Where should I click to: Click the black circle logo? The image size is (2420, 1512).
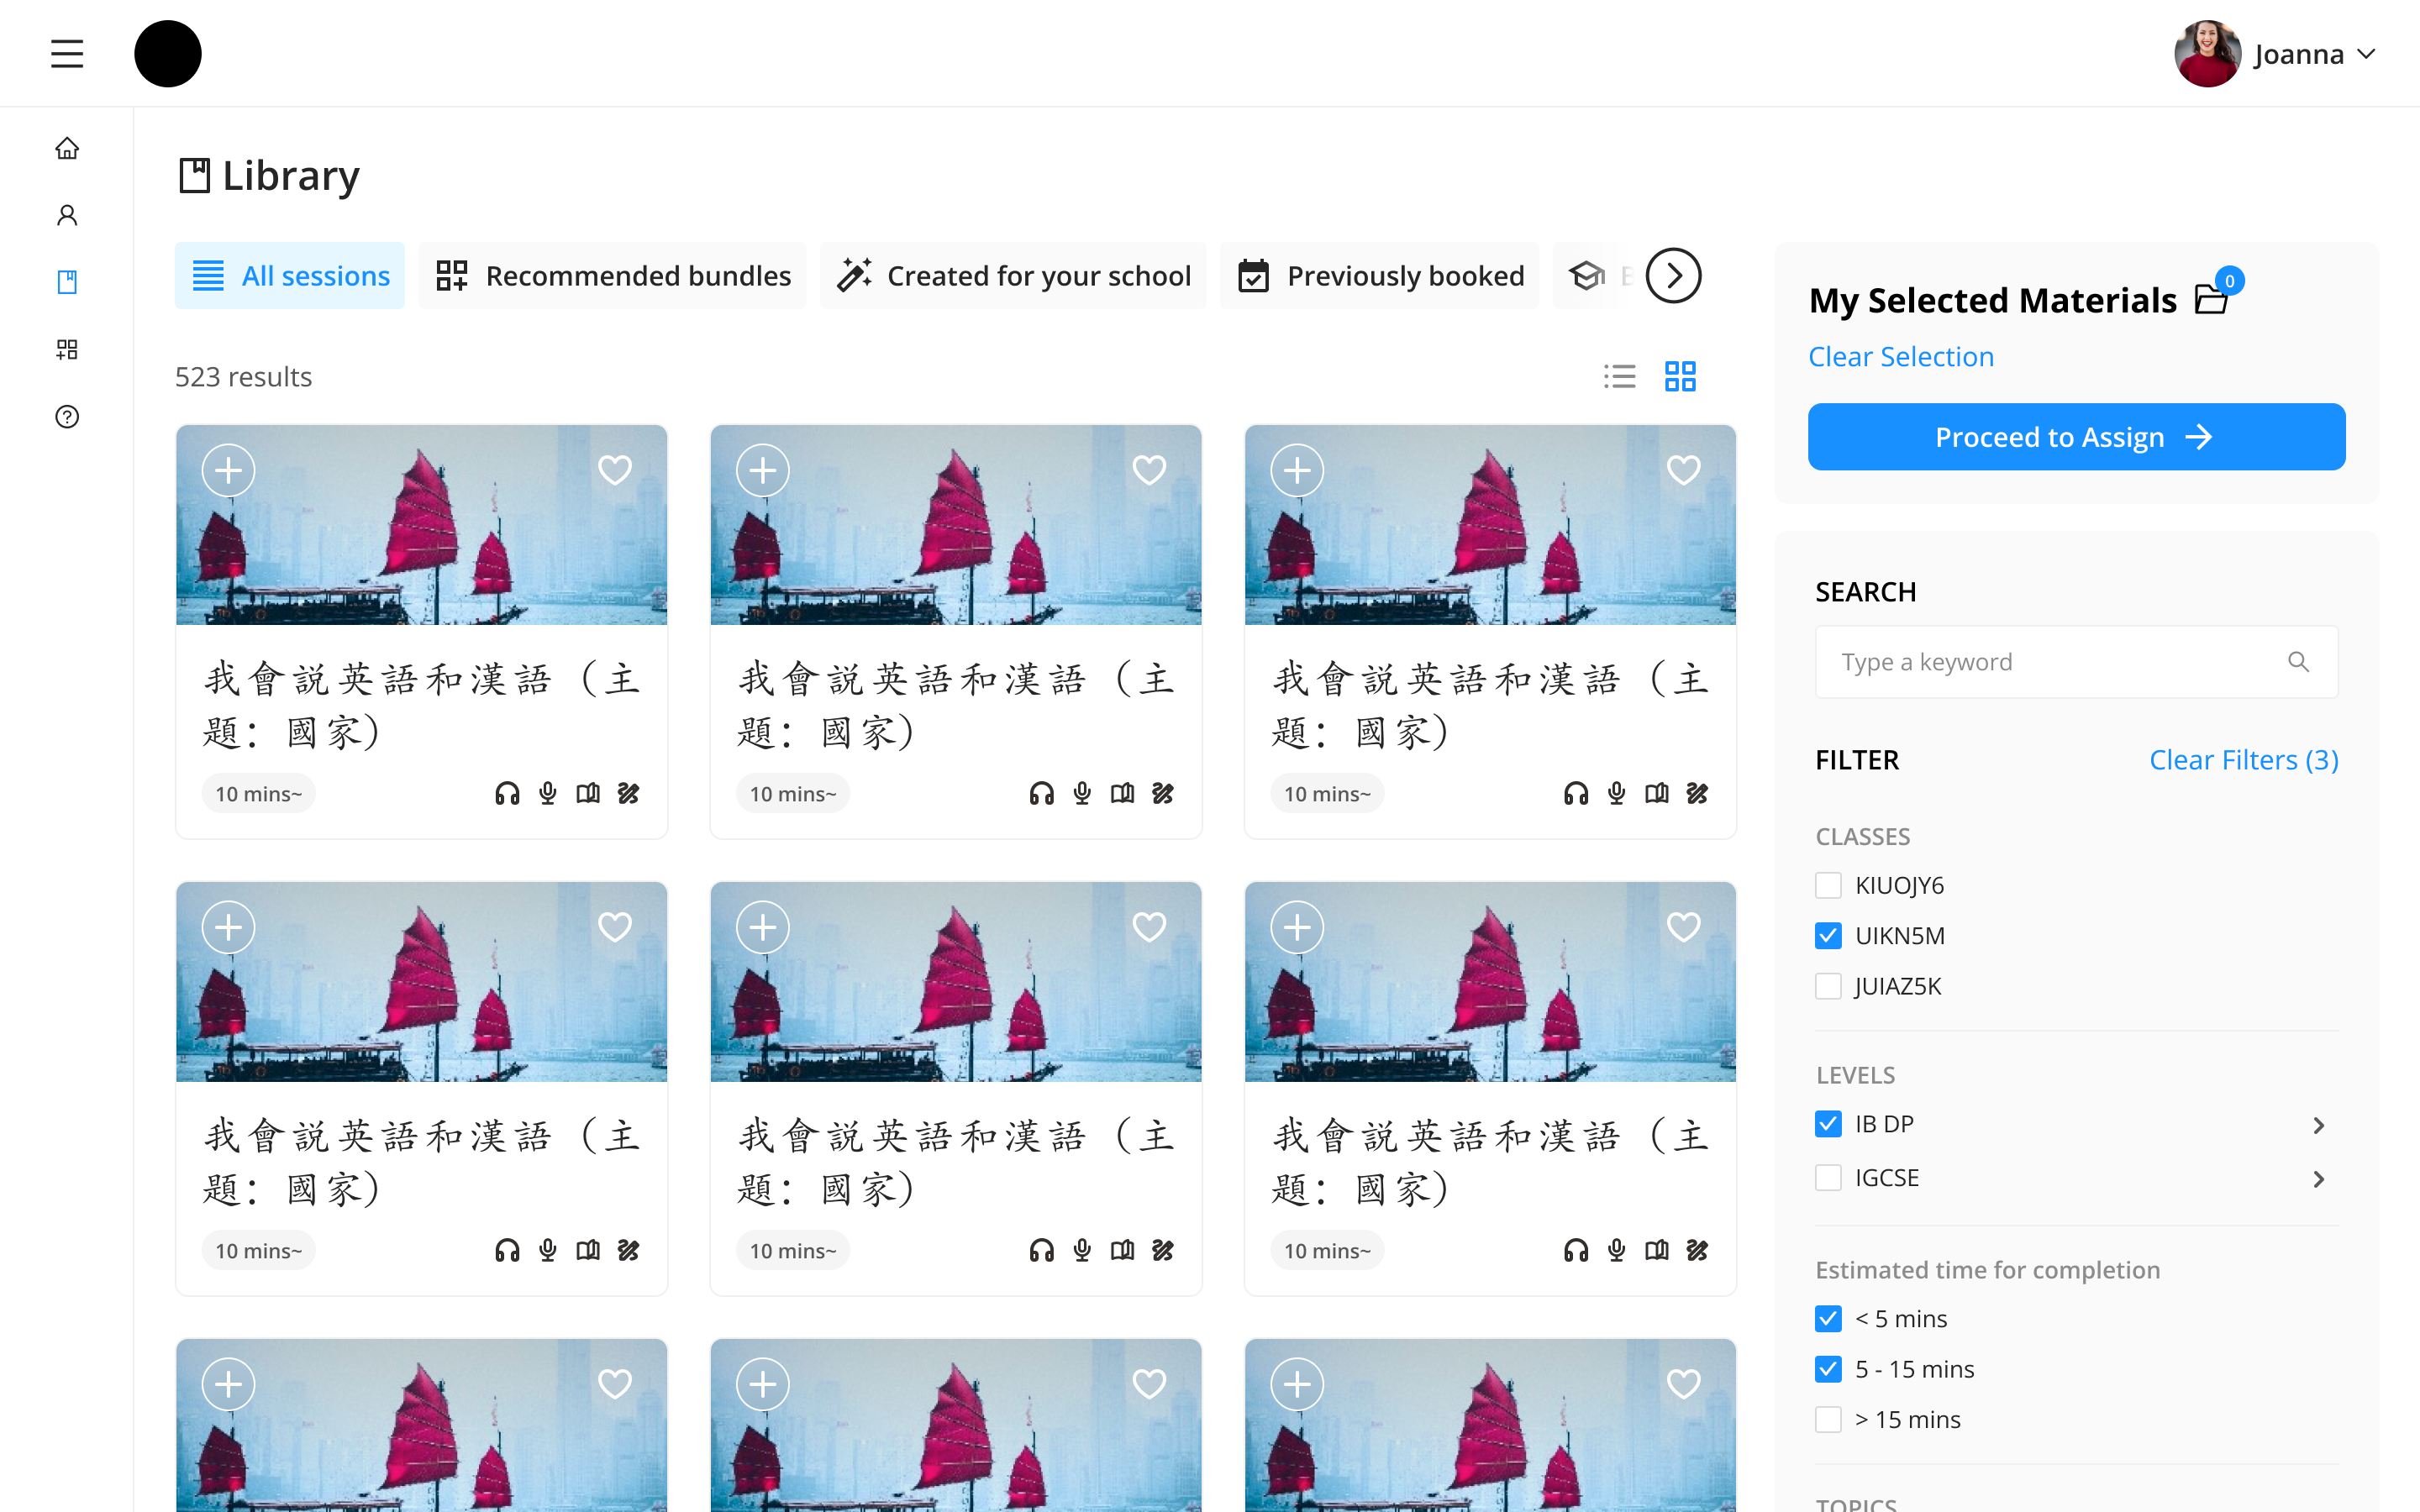tap(168, 54)
